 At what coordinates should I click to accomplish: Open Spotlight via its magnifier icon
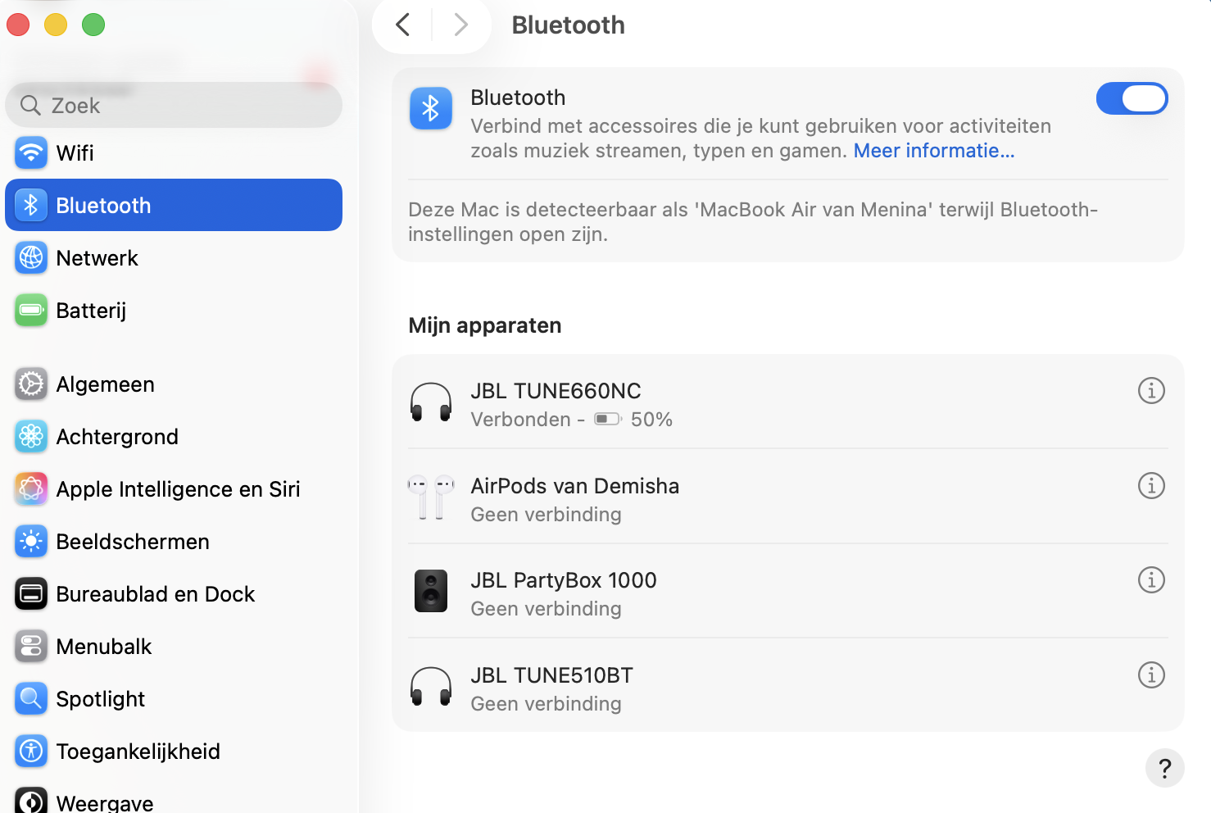point(30,698)
